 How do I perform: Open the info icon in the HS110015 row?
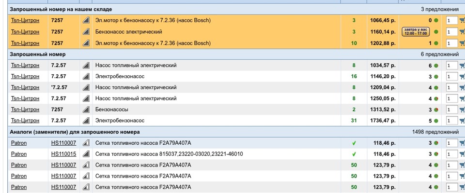(x=86, y=154)
